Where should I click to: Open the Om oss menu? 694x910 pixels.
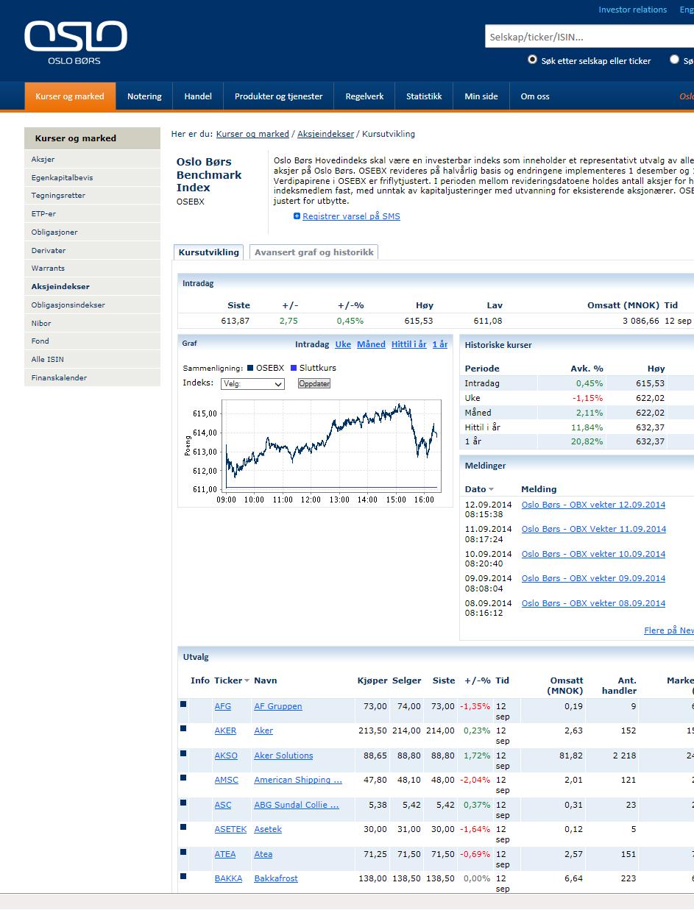tap(535, 96)
